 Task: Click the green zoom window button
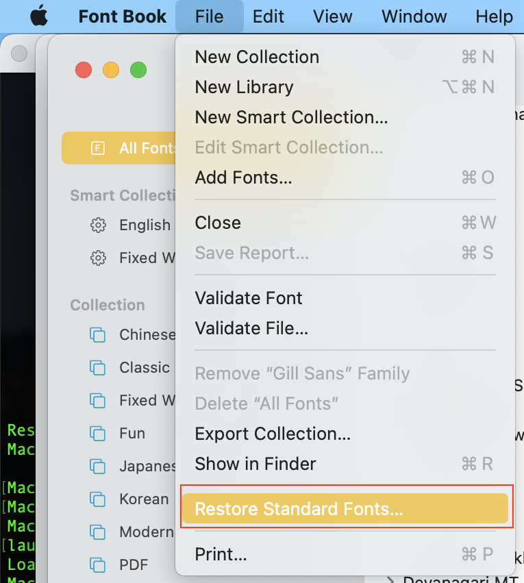coord(138,70)
